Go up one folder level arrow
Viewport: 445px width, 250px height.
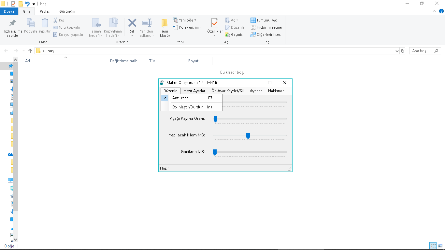(x=30, y=51)
